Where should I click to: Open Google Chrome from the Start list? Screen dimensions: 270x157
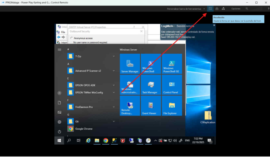coord(84,129)
